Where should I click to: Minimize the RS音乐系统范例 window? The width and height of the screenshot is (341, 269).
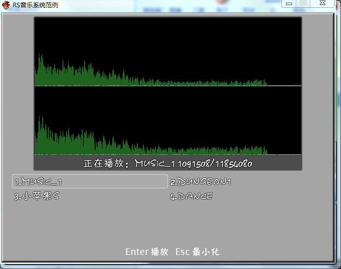click(289, 4)
